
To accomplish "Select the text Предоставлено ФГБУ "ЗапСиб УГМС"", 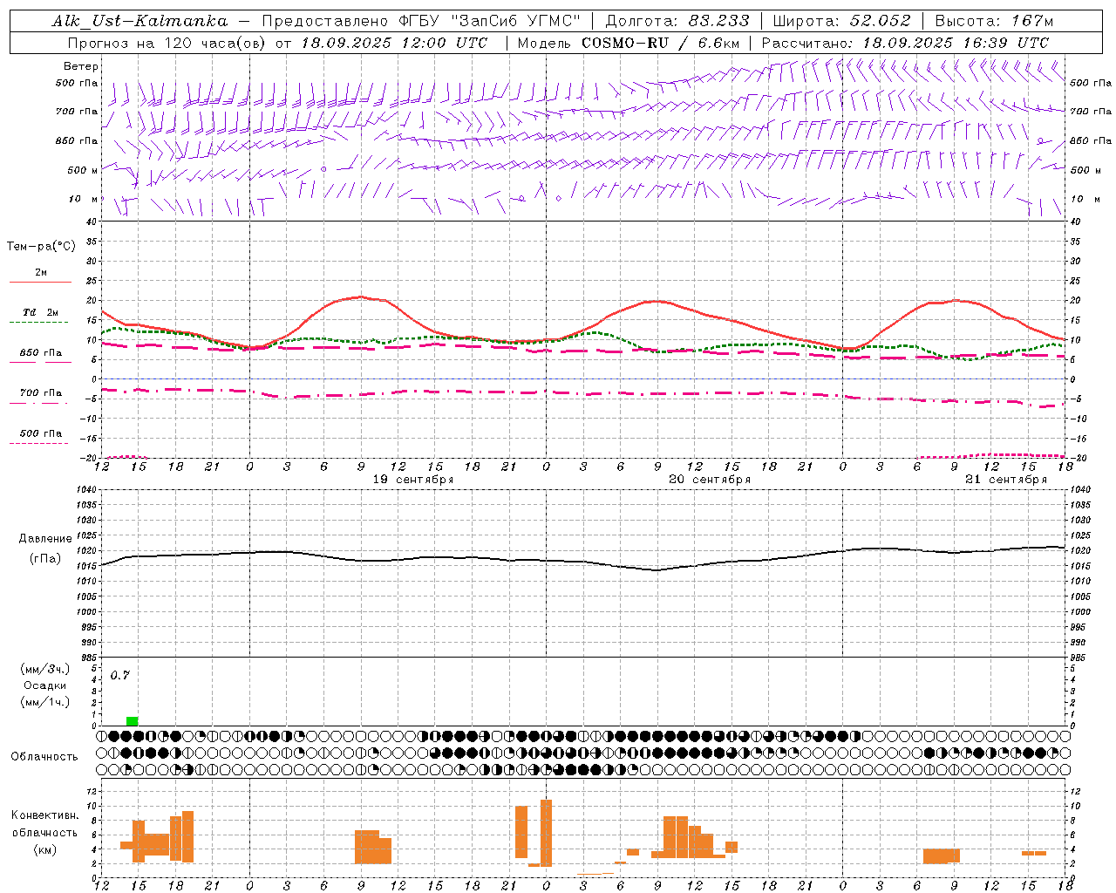I will pyautogui.click(x=422, y=21).
